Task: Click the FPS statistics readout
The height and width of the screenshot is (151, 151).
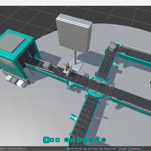Action: (91, 149)
